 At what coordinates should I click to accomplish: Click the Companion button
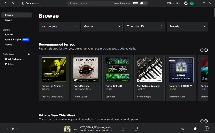[30, 3]
